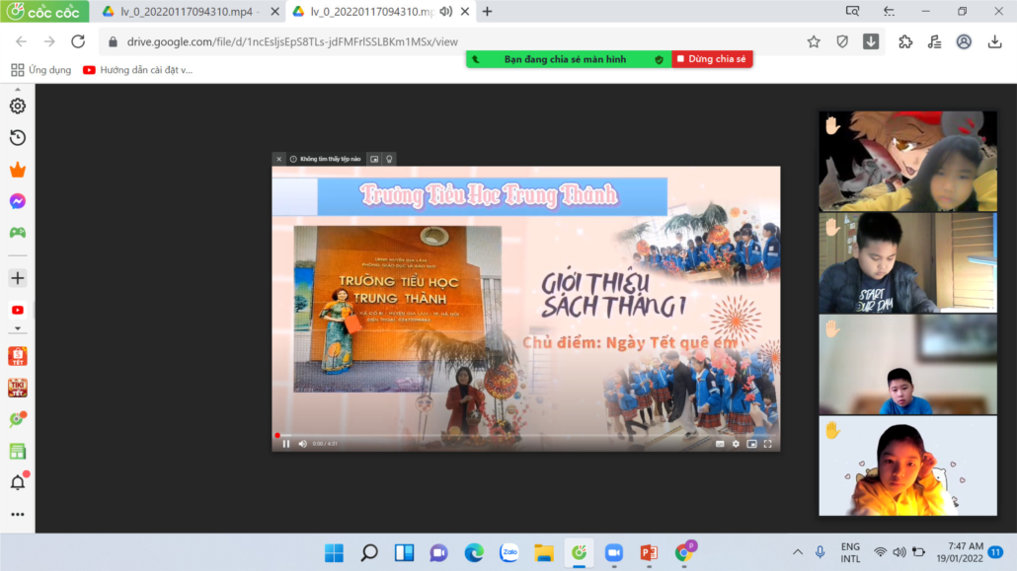Toggle video subtitles/captions button

(x=719, y=444)
